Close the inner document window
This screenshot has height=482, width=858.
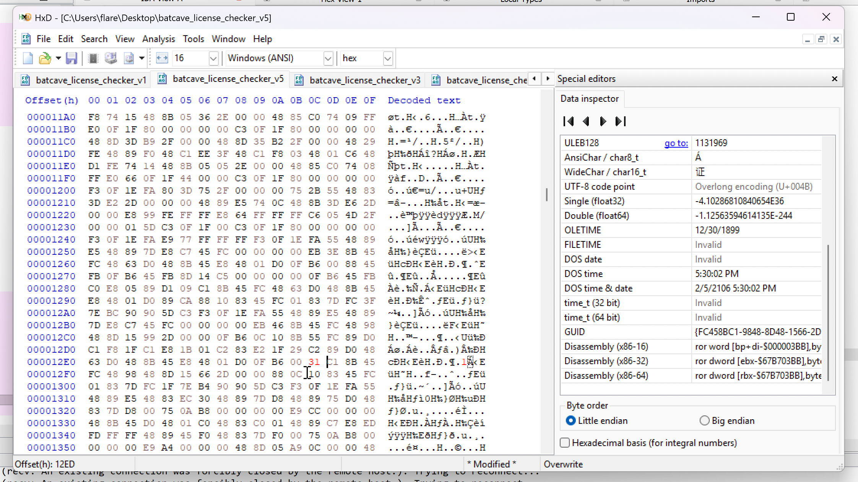click(x=836, y=39)
